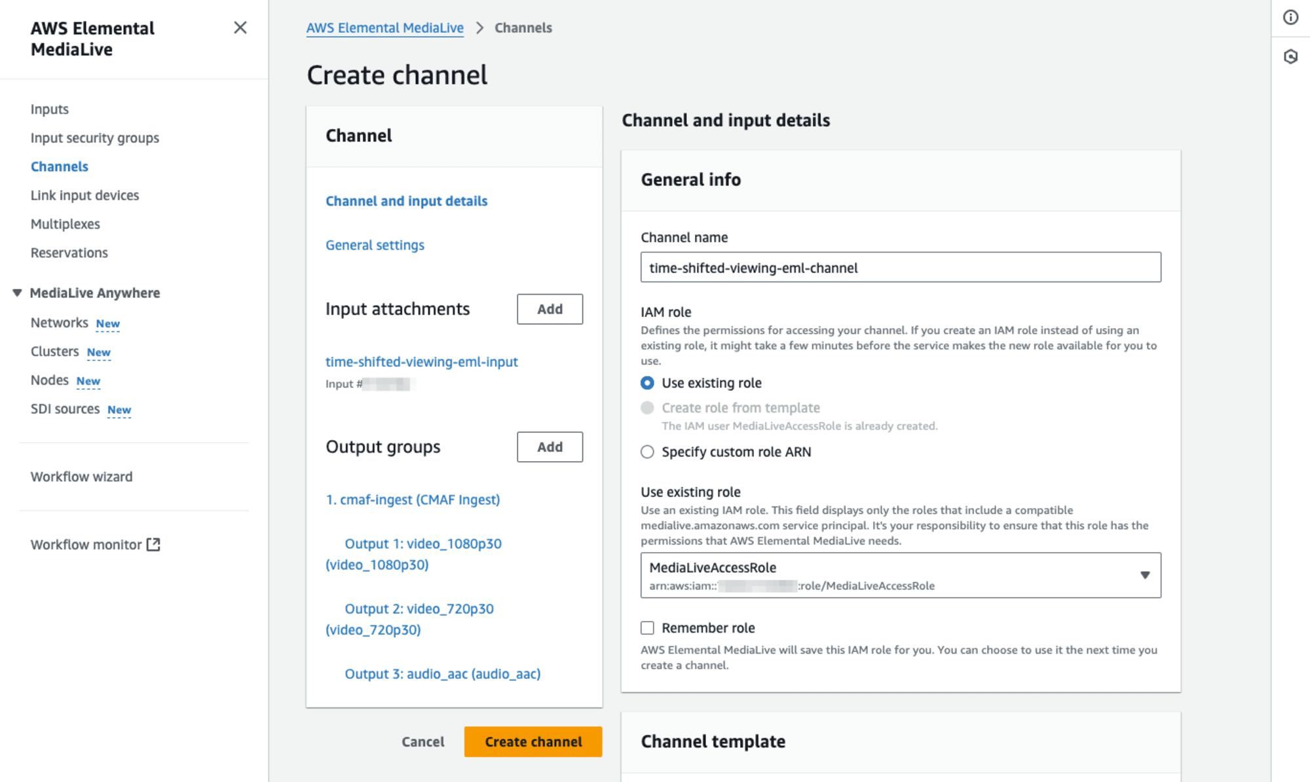Image resolution: width=1310 pixels, height=782 pixels.
Task: Focus the Channel name input field
Action: coord(901,267)
